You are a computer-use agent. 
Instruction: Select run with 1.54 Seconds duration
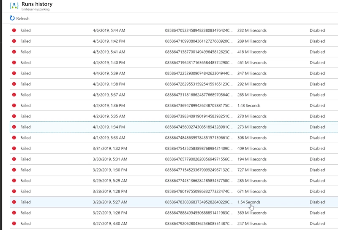point(249,202)
